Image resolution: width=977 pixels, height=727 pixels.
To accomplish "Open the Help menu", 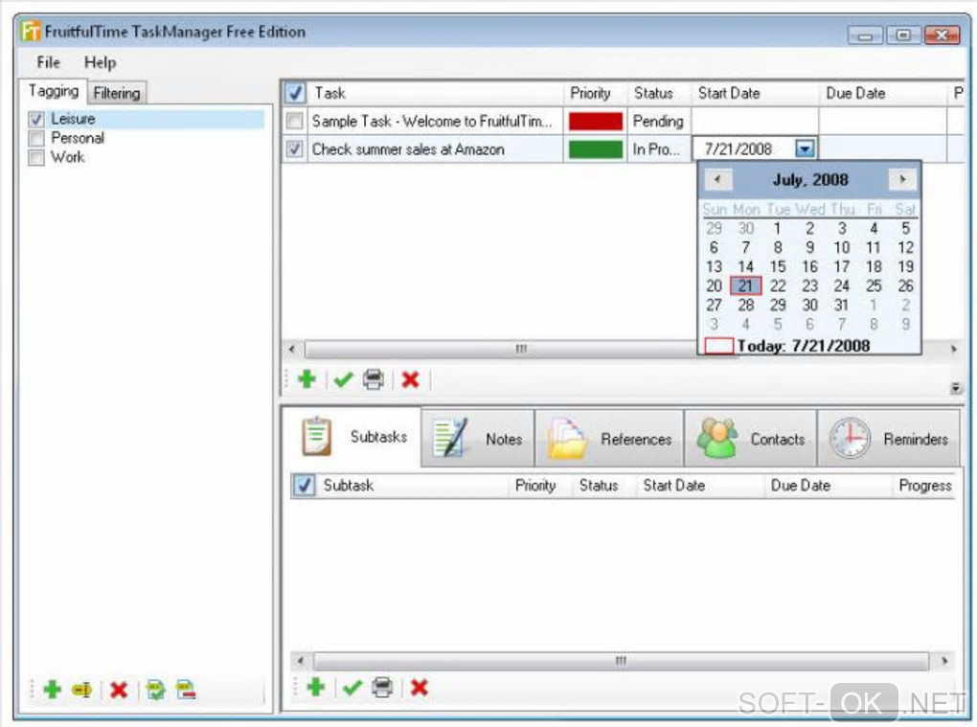I will [100, 62].
